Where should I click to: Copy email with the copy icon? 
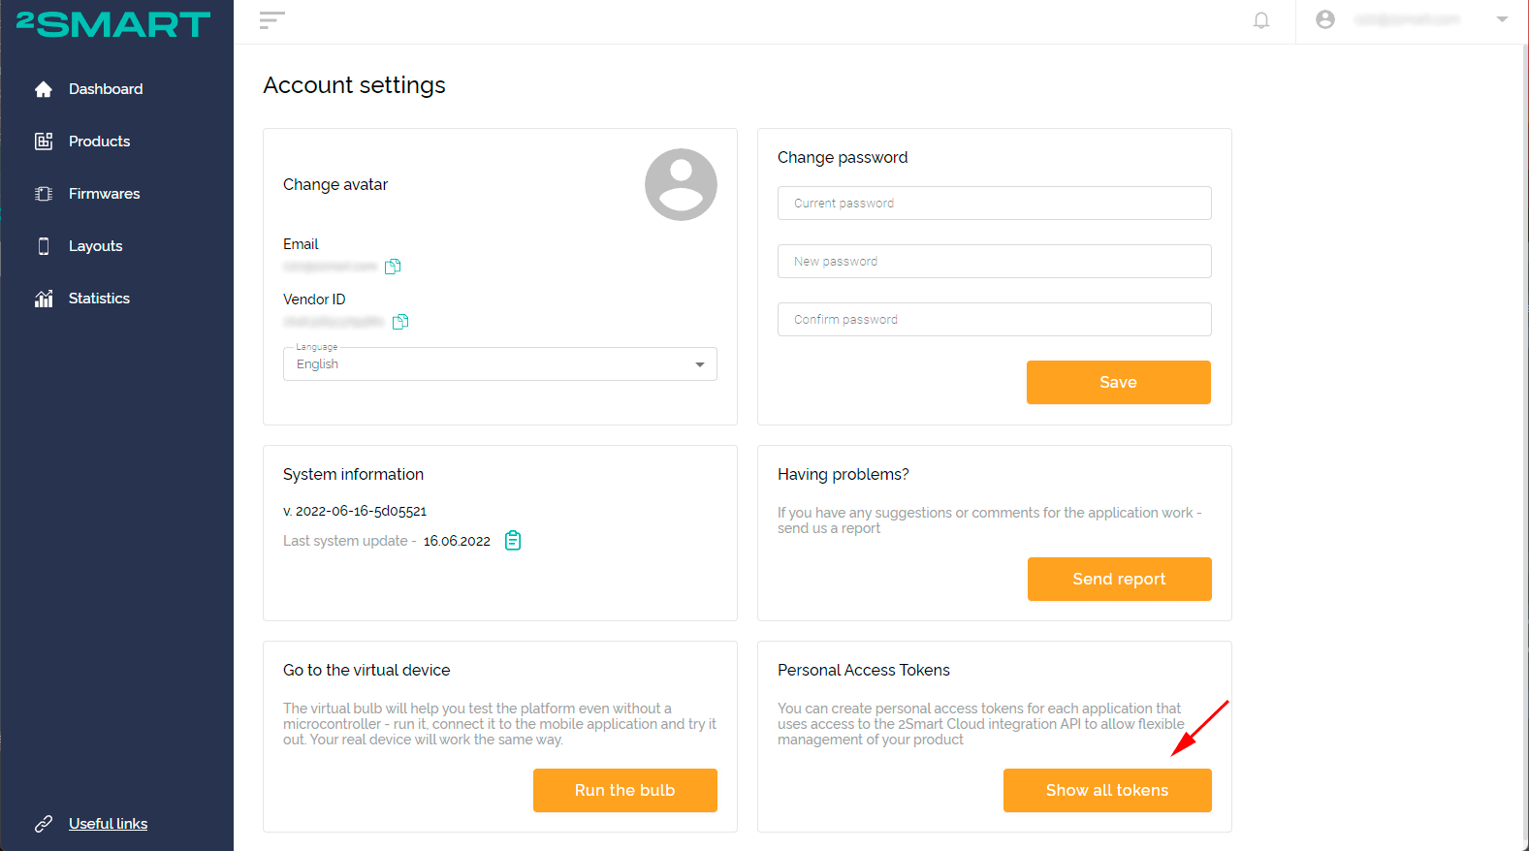pyautogui.click(x=393, y=267)
